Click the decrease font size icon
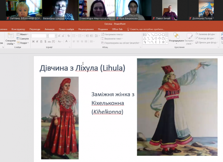Image resolution: width=223 pixels, height=162 pixels. [x=63, y=36]
